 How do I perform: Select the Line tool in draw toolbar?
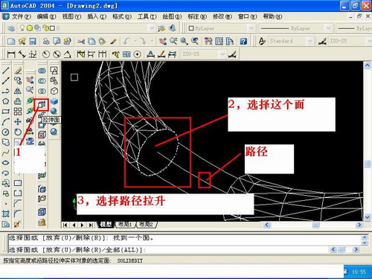click(6, 71)
